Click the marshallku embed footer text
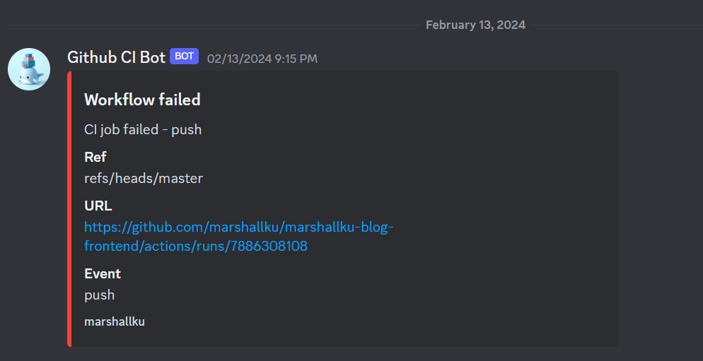Screen dimensions: 703x361 pos(115,321)
